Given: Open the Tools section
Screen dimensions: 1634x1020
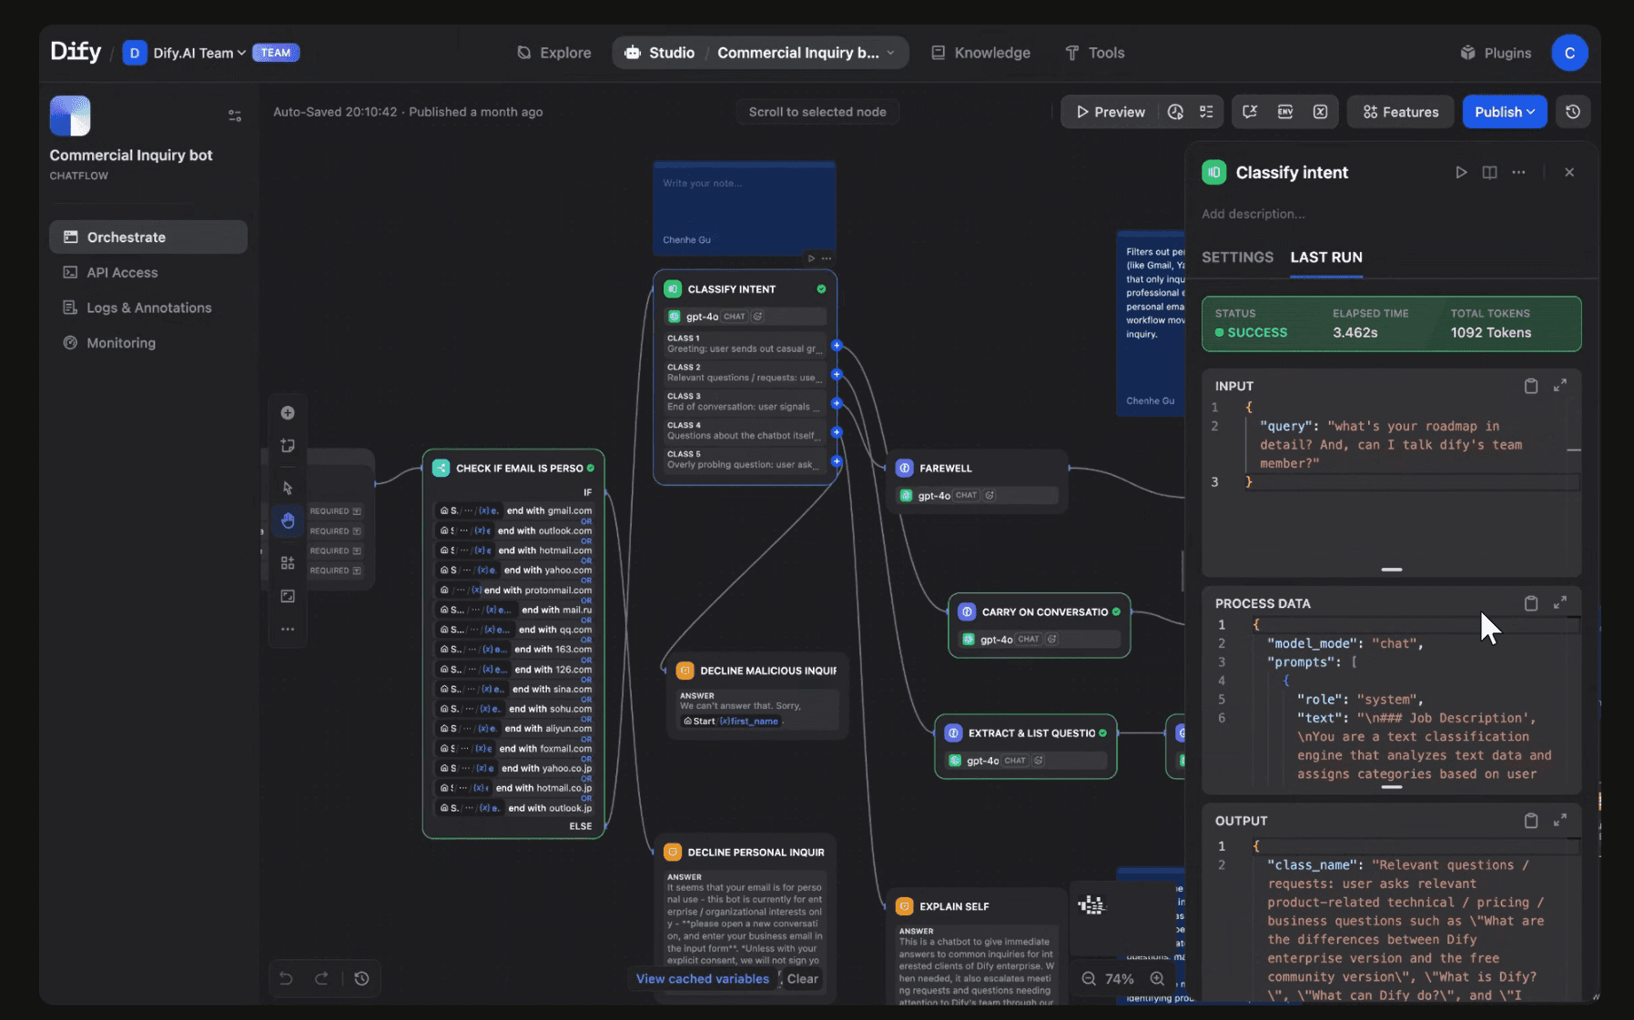Looking at the screenshot, I should tap(1095, 53).
